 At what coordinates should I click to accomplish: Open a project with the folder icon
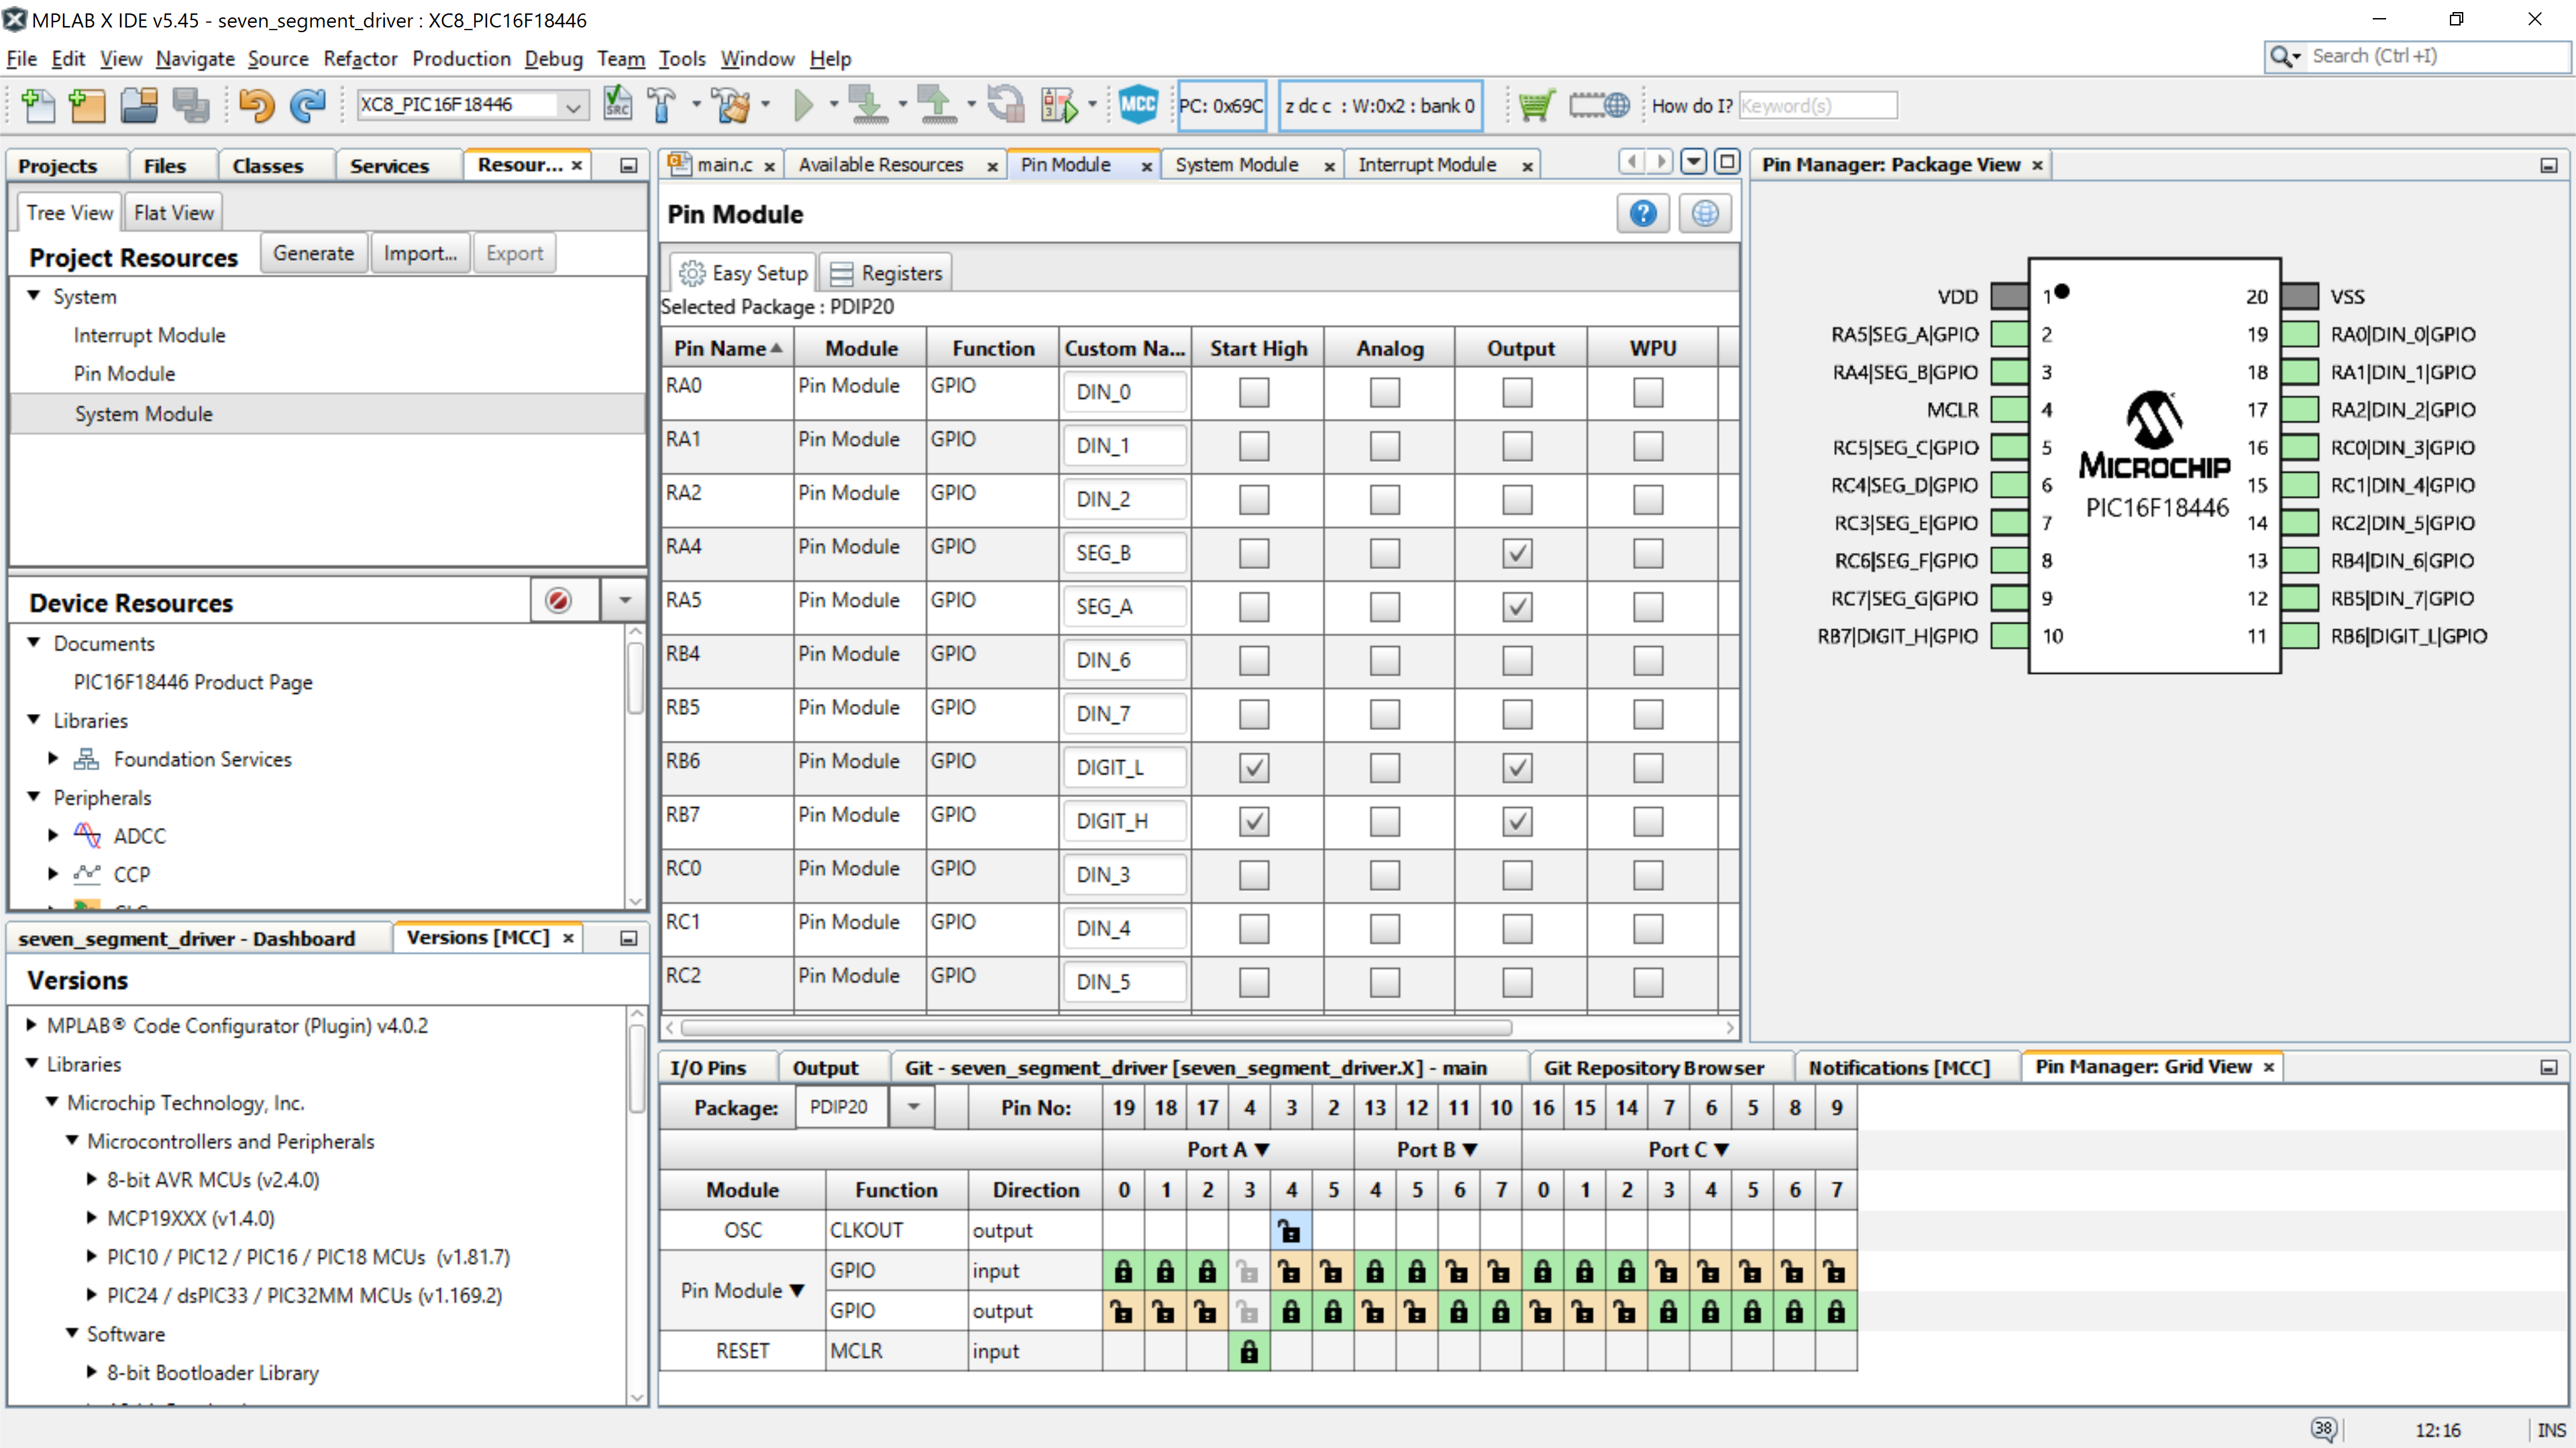139,105
